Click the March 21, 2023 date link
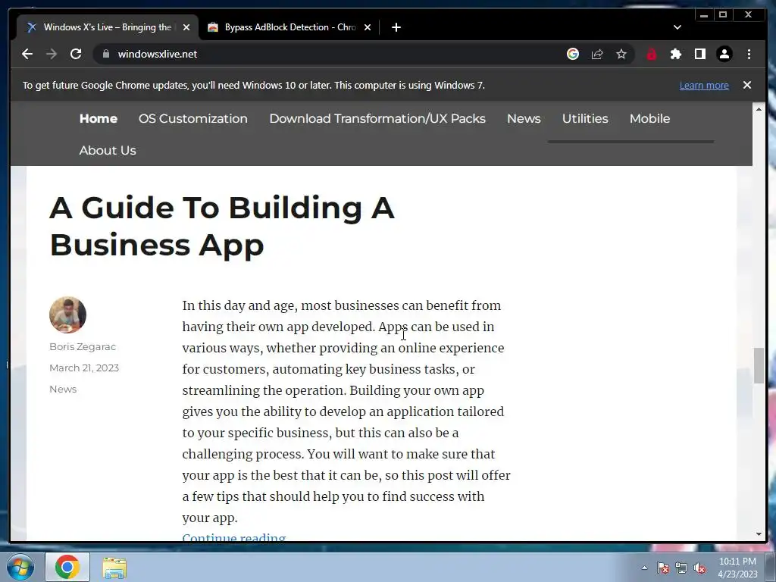 [84, 368]
